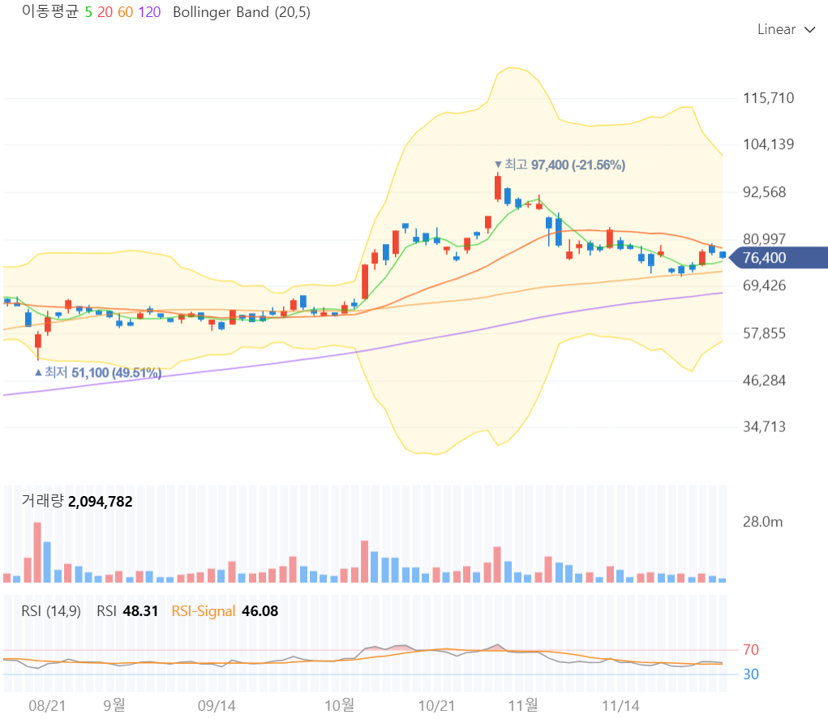This screenshot has width=828, height=719.
Task: Select the 120-day moving average label
Action: [149, 12]
